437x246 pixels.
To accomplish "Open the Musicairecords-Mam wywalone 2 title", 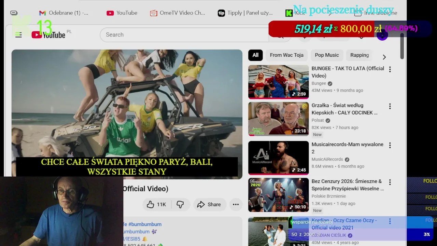I will [347, 148].
